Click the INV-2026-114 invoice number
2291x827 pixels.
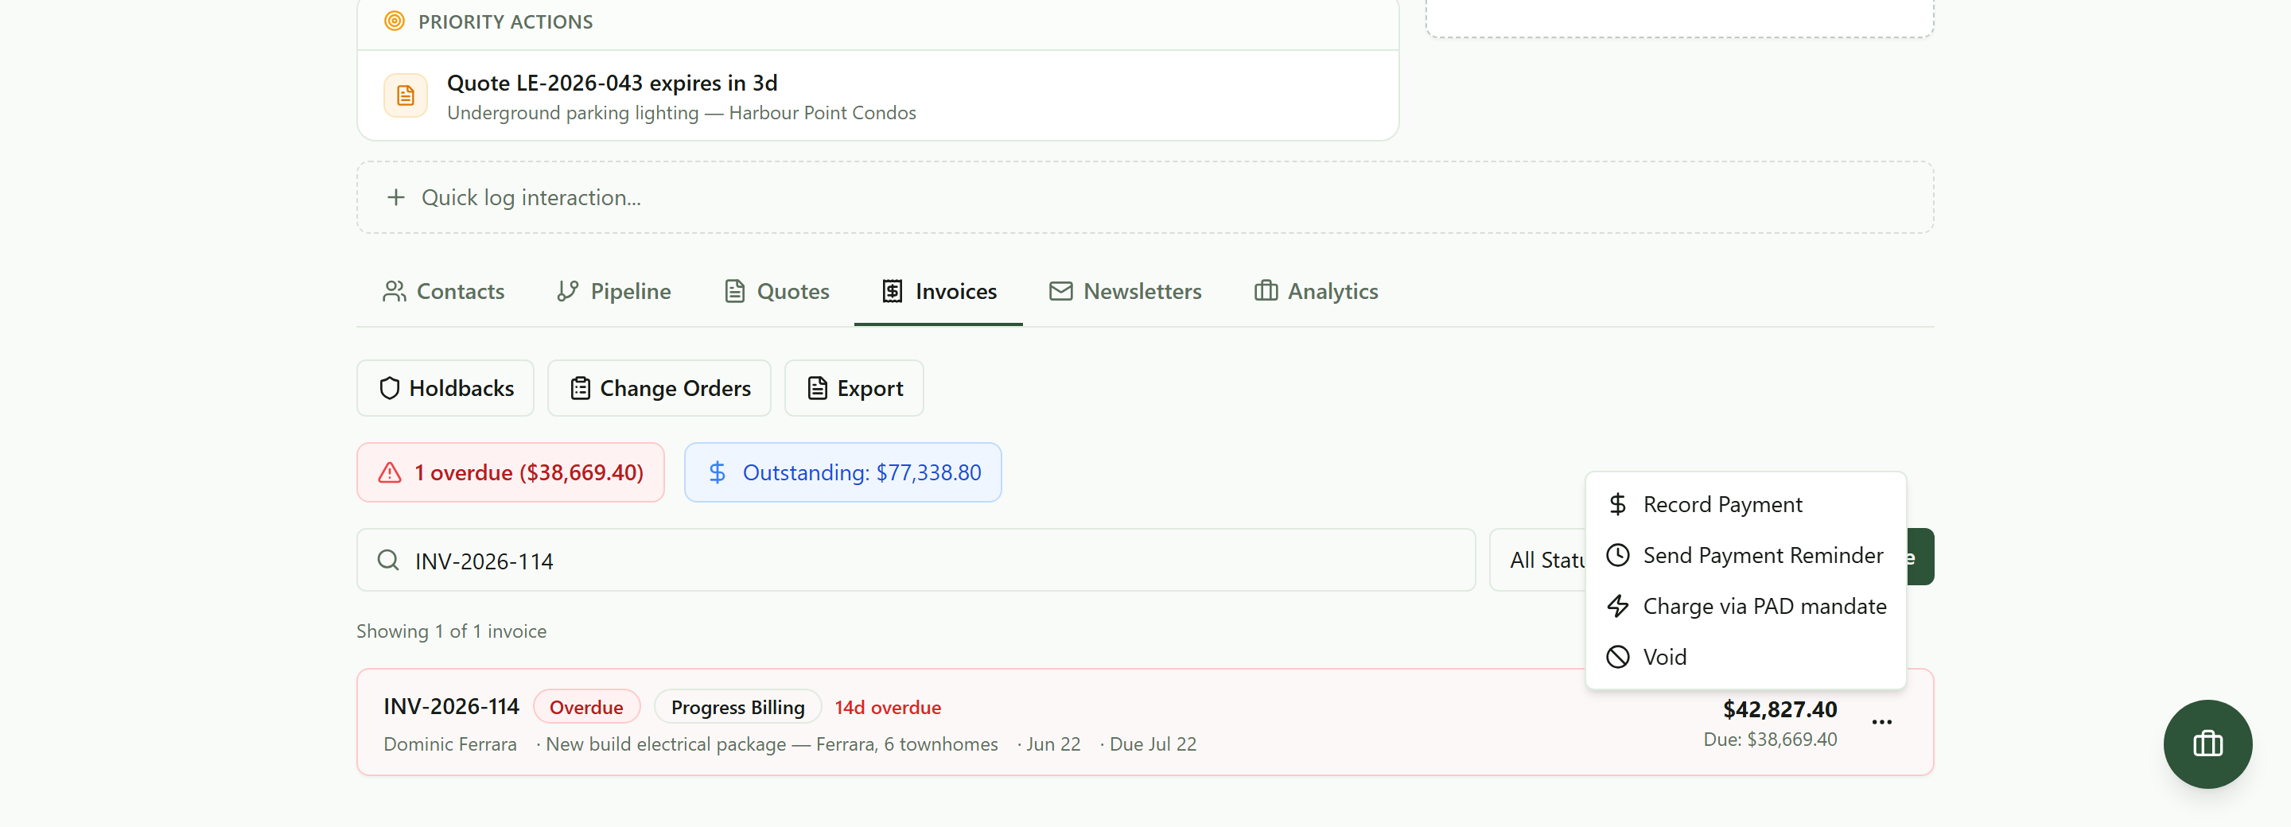(451, 707)
